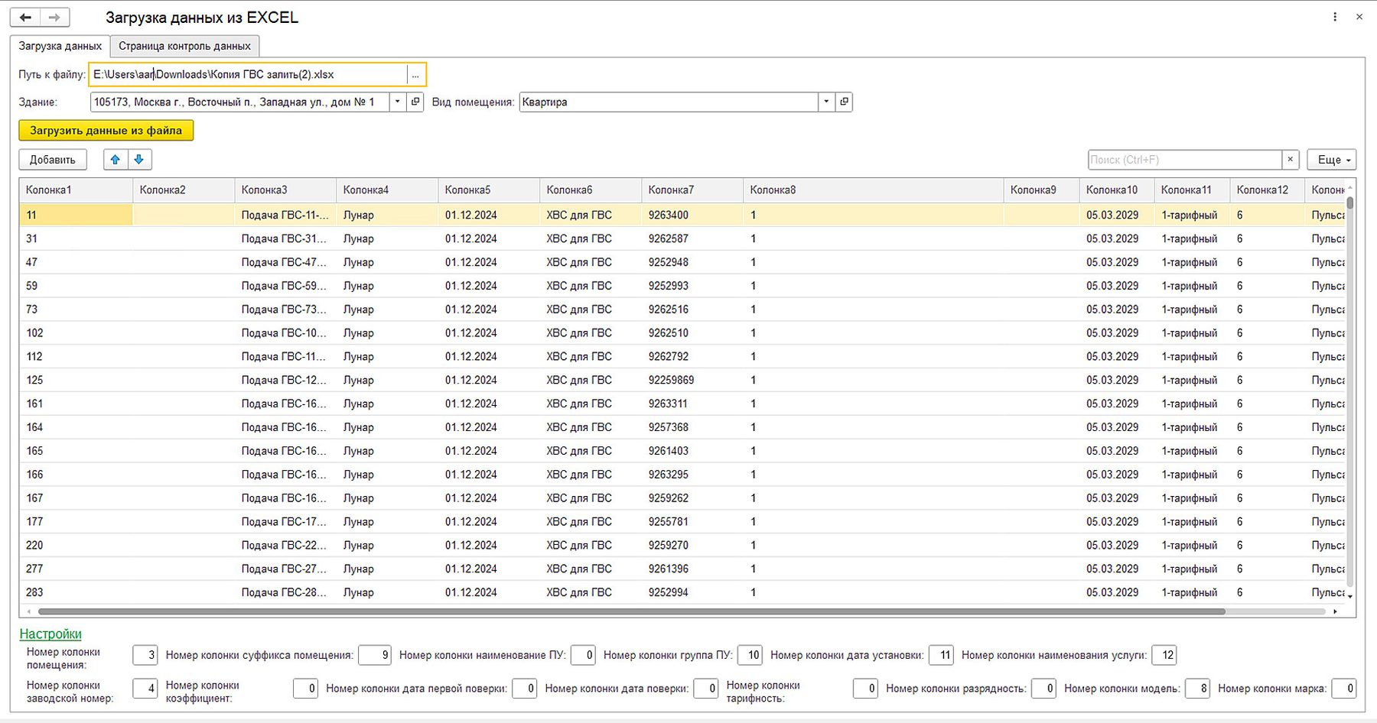Screen dimensions: 1377x723
Task: Expand the Здание dropdown list
Action: point(398,102)
